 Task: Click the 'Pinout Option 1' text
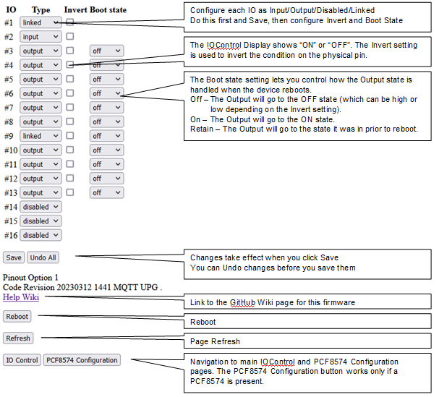(x=30, y=278)
